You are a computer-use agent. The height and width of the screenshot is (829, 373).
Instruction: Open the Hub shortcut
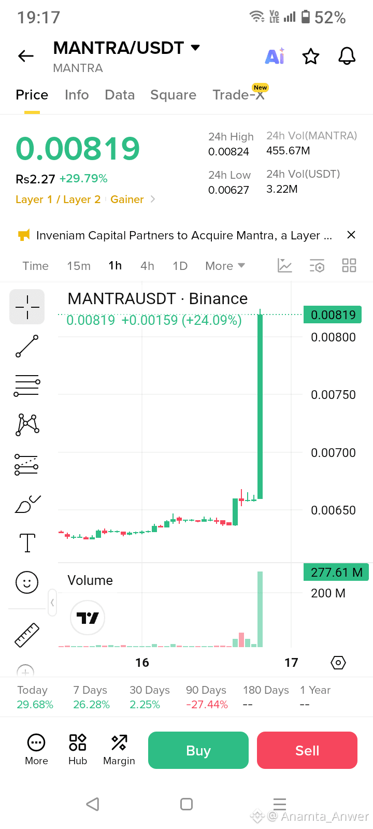point(78,750)
